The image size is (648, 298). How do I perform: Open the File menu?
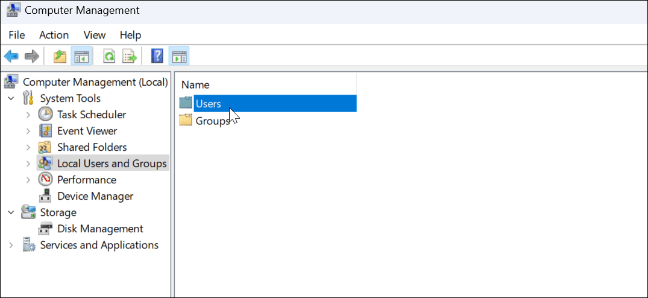tap(16, 35)
